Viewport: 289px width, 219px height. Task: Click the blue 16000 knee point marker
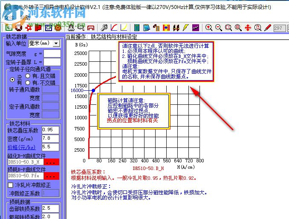point(93,90)
